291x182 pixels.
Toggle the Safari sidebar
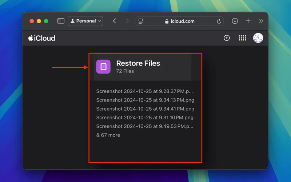pyautogui.click(x=61, y=21)
